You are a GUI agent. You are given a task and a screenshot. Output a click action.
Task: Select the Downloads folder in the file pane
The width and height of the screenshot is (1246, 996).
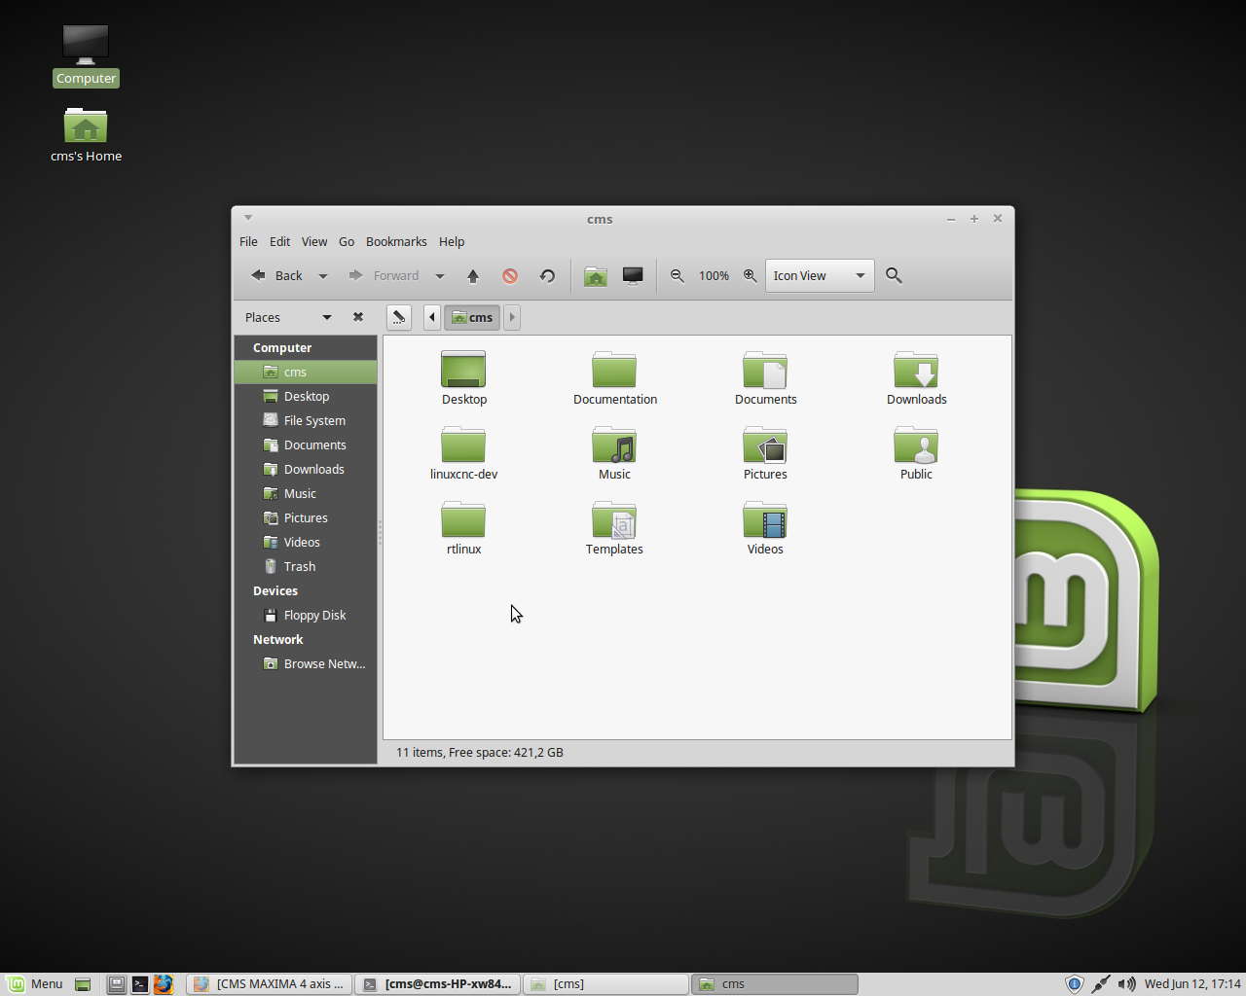(917, 378)
